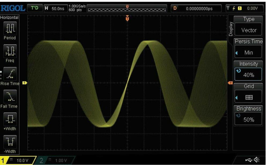Screen dimensions: 268x165
Task: Click the USB connection status icon
Action: point(249,160)
